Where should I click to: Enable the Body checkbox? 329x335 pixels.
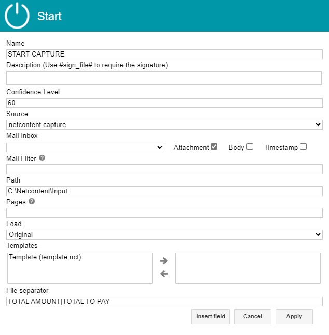pos(250,147)
